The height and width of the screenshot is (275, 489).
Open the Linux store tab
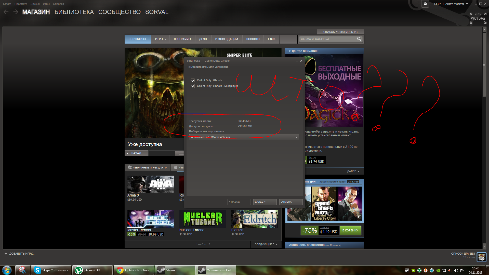tap(272, 39)
